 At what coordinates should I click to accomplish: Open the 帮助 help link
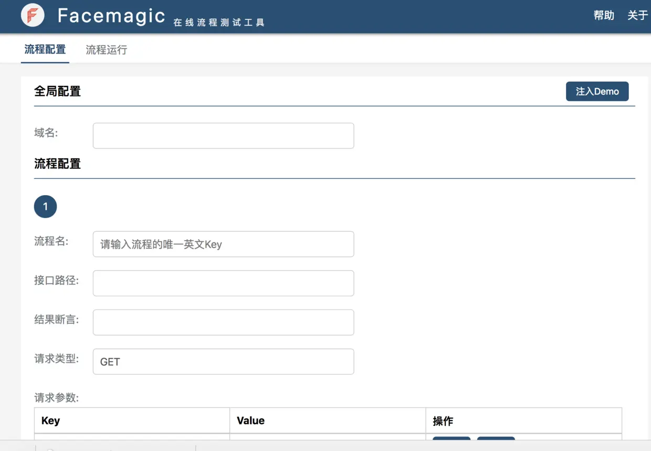pos(604,15)
